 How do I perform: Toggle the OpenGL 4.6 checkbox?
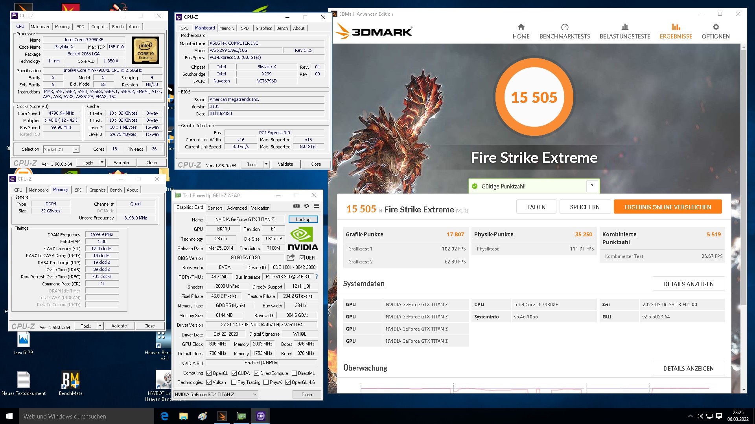point(288,382)
